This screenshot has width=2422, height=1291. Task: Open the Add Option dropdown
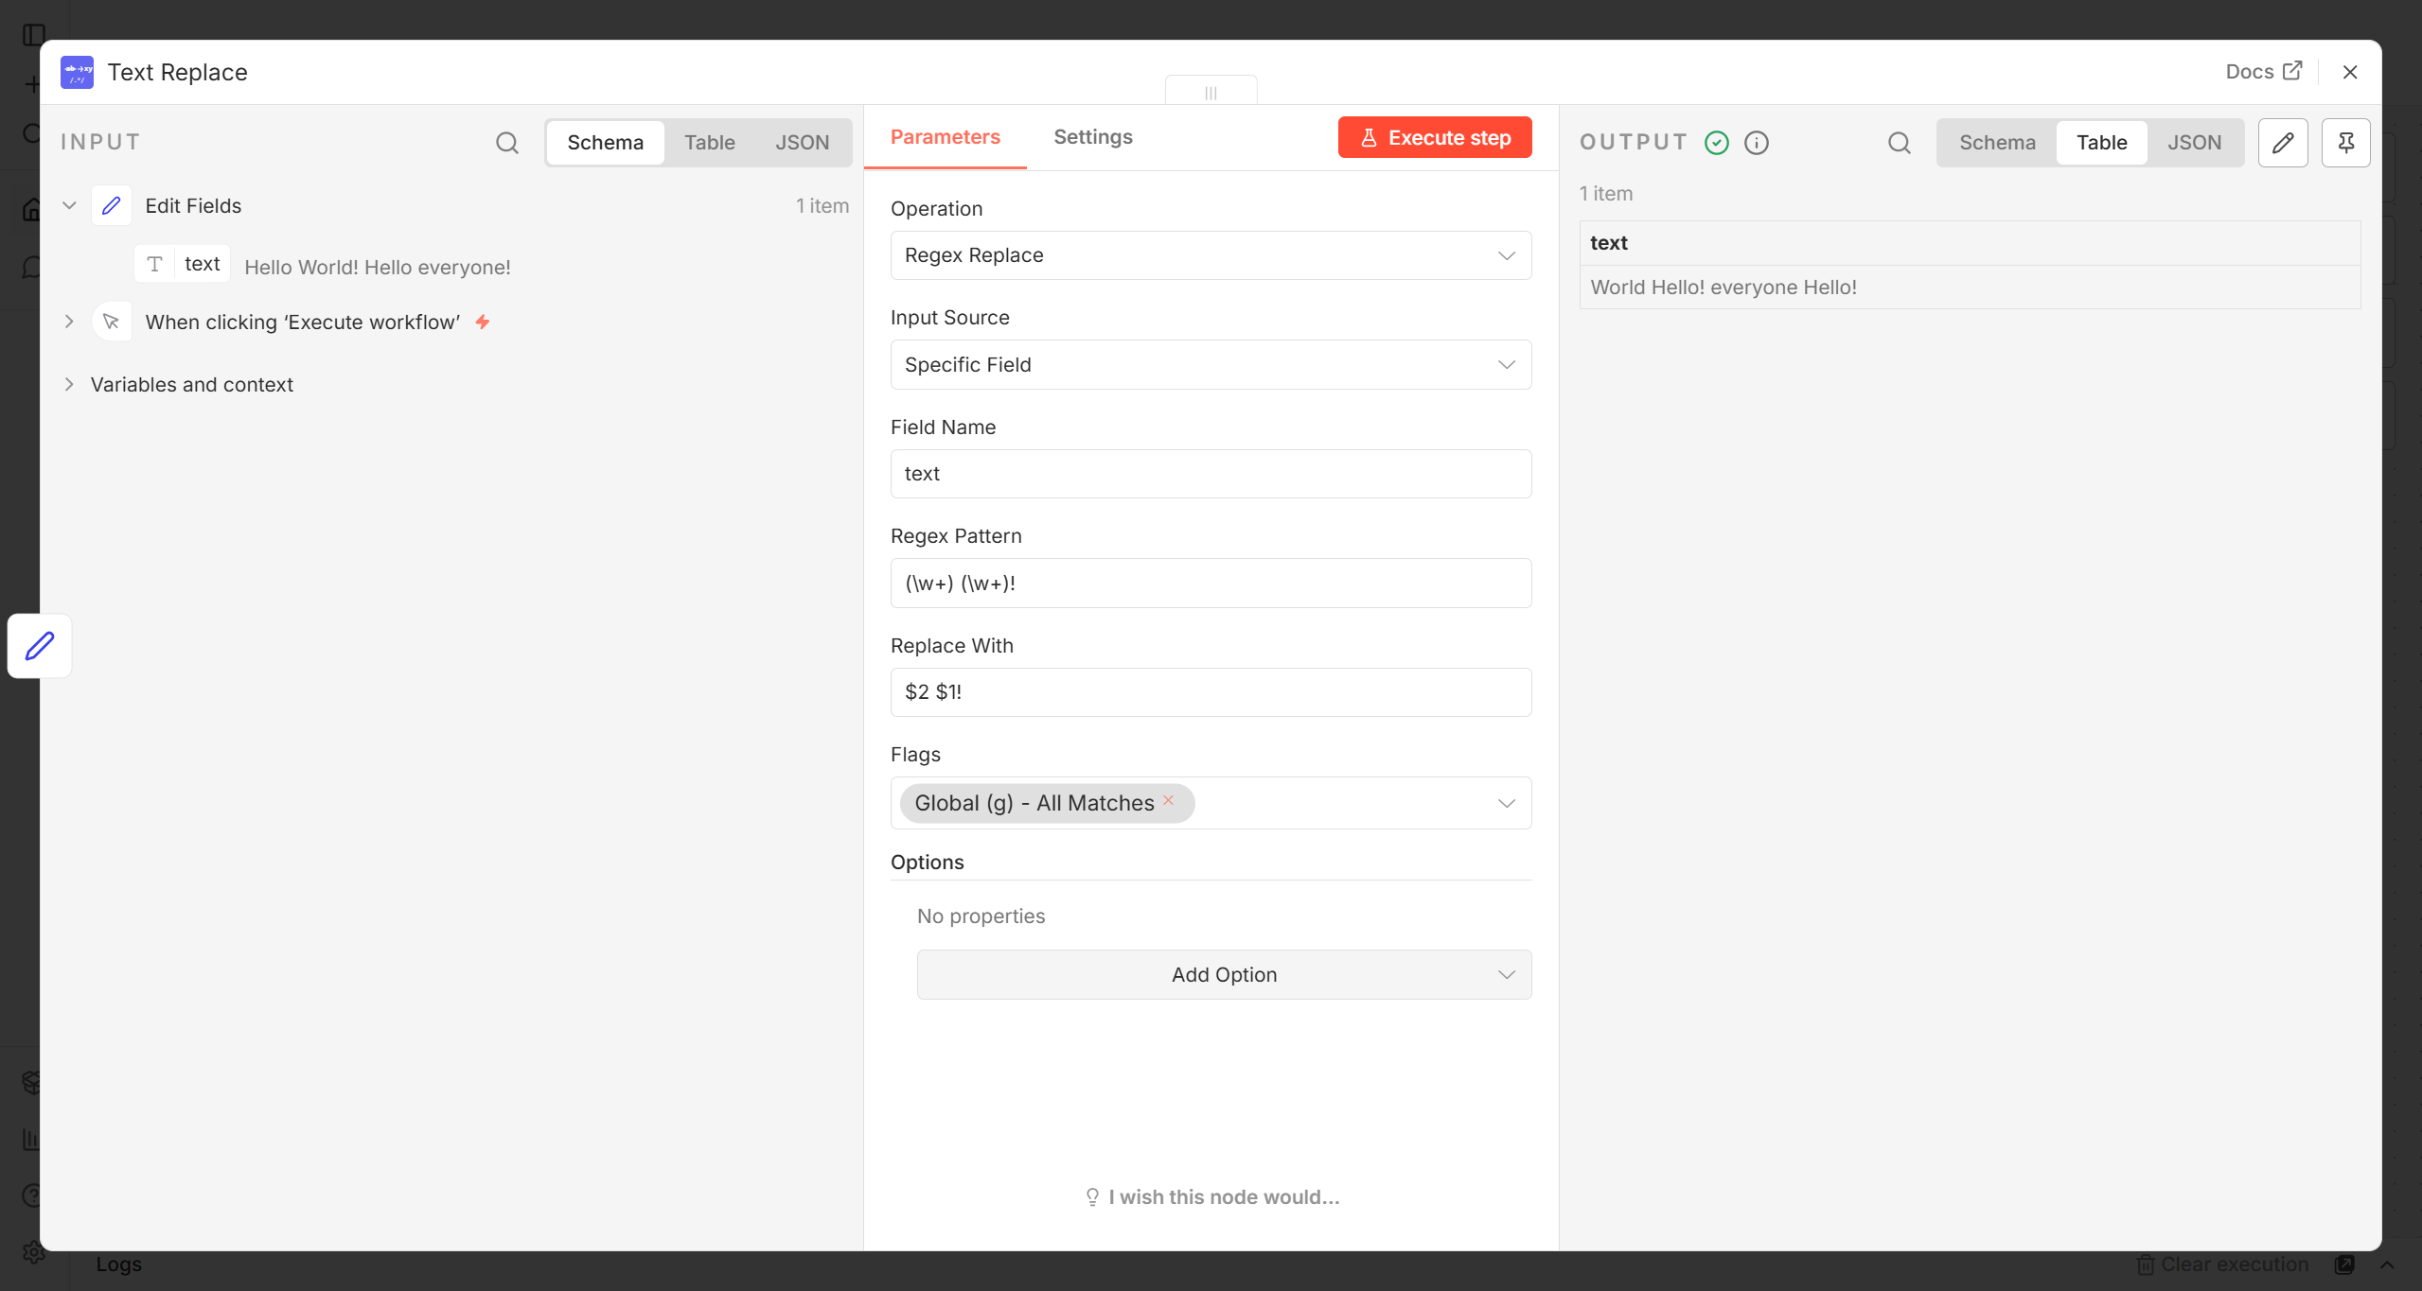[1224, 975]
